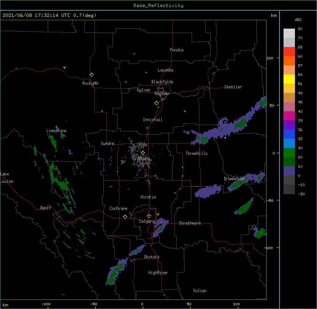Click the Cochrane label
The height and width of the screenshot is (309, 317).
(118, 208)
